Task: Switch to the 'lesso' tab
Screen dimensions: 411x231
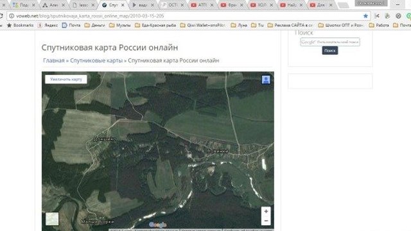Action: (x=83, y=5)
